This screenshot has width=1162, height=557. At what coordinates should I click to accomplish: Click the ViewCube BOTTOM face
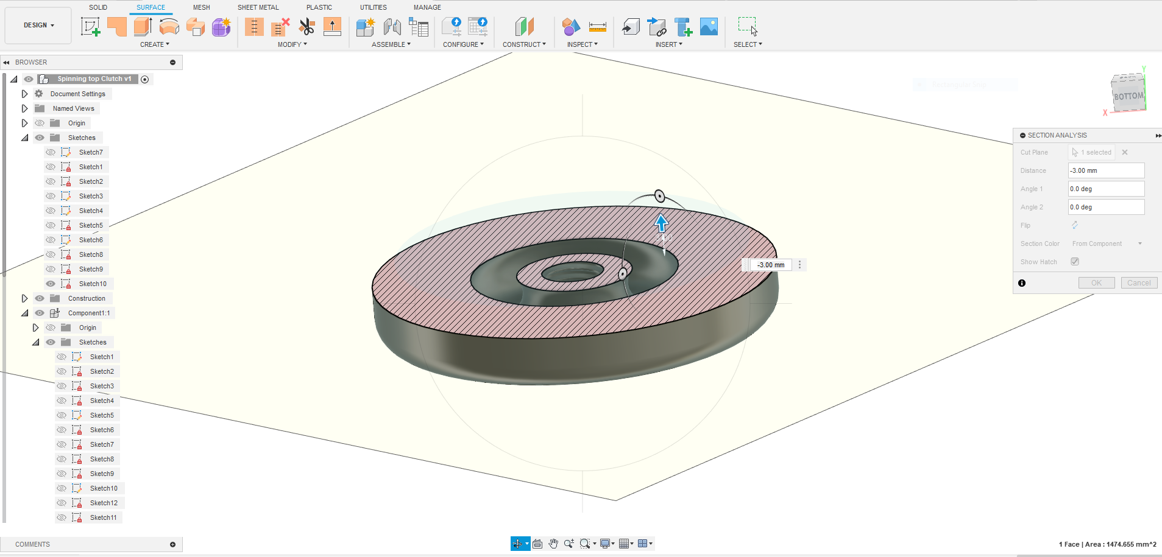click(1128, 96)
